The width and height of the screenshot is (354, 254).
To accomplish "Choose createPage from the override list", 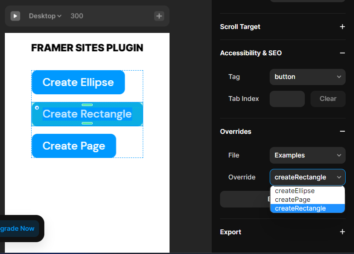I will coord(307,200).
